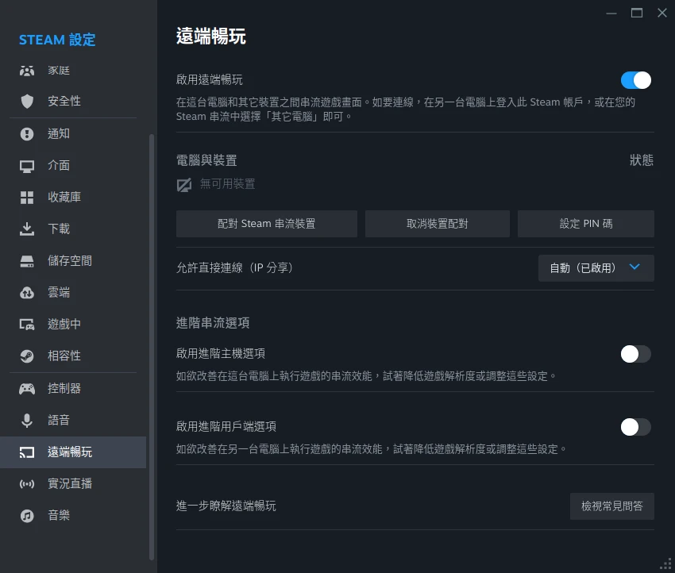Click the shield icon beside 安全性
The width and height of the screenshot is (675, 573).
coord(27,102)
